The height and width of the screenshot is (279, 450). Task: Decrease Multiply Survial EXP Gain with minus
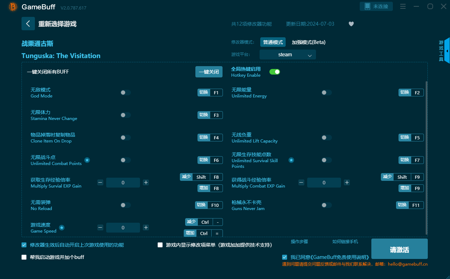(100, 183)
